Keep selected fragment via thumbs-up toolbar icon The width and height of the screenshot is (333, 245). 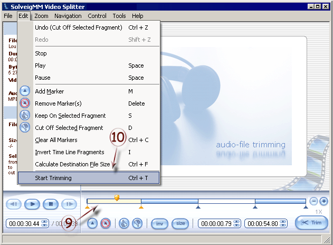coord(124,223)
